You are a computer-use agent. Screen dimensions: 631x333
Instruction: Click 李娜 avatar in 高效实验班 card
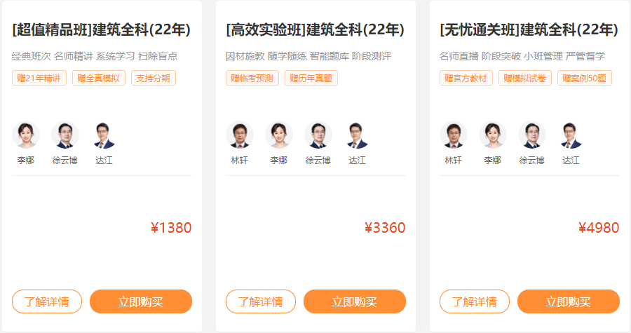click(x=279, y=135)
